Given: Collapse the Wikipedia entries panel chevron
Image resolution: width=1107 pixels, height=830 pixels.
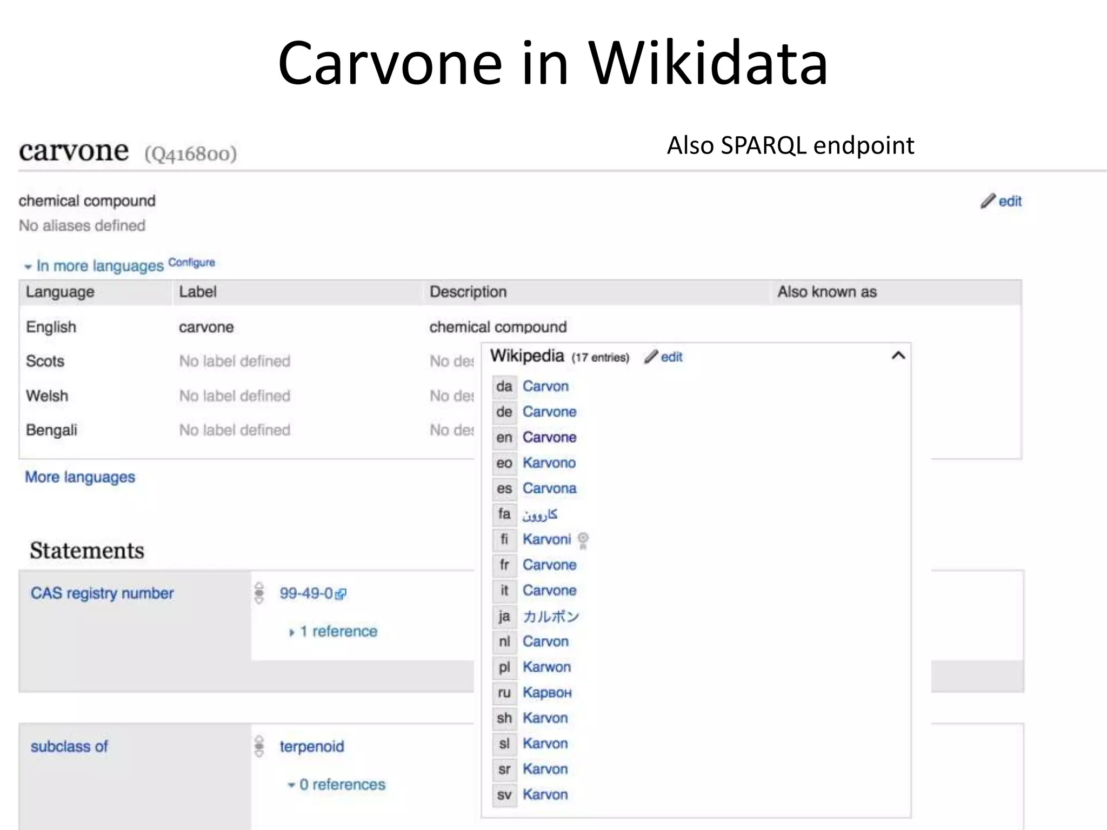Looking at the screenshot, I should pyautogui.click(x=898, y=356).
